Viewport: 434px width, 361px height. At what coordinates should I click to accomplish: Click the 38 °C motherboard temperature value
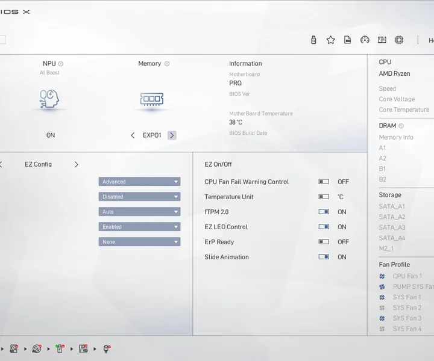[236, 122]
